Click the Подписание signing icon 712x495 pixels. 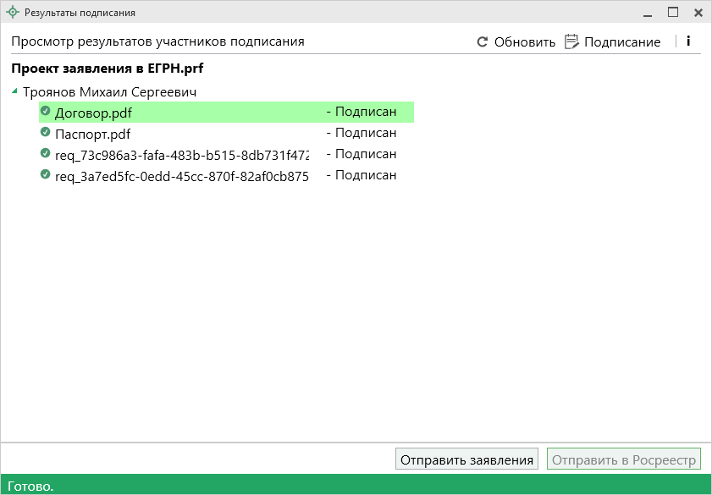tap(572, 41)
